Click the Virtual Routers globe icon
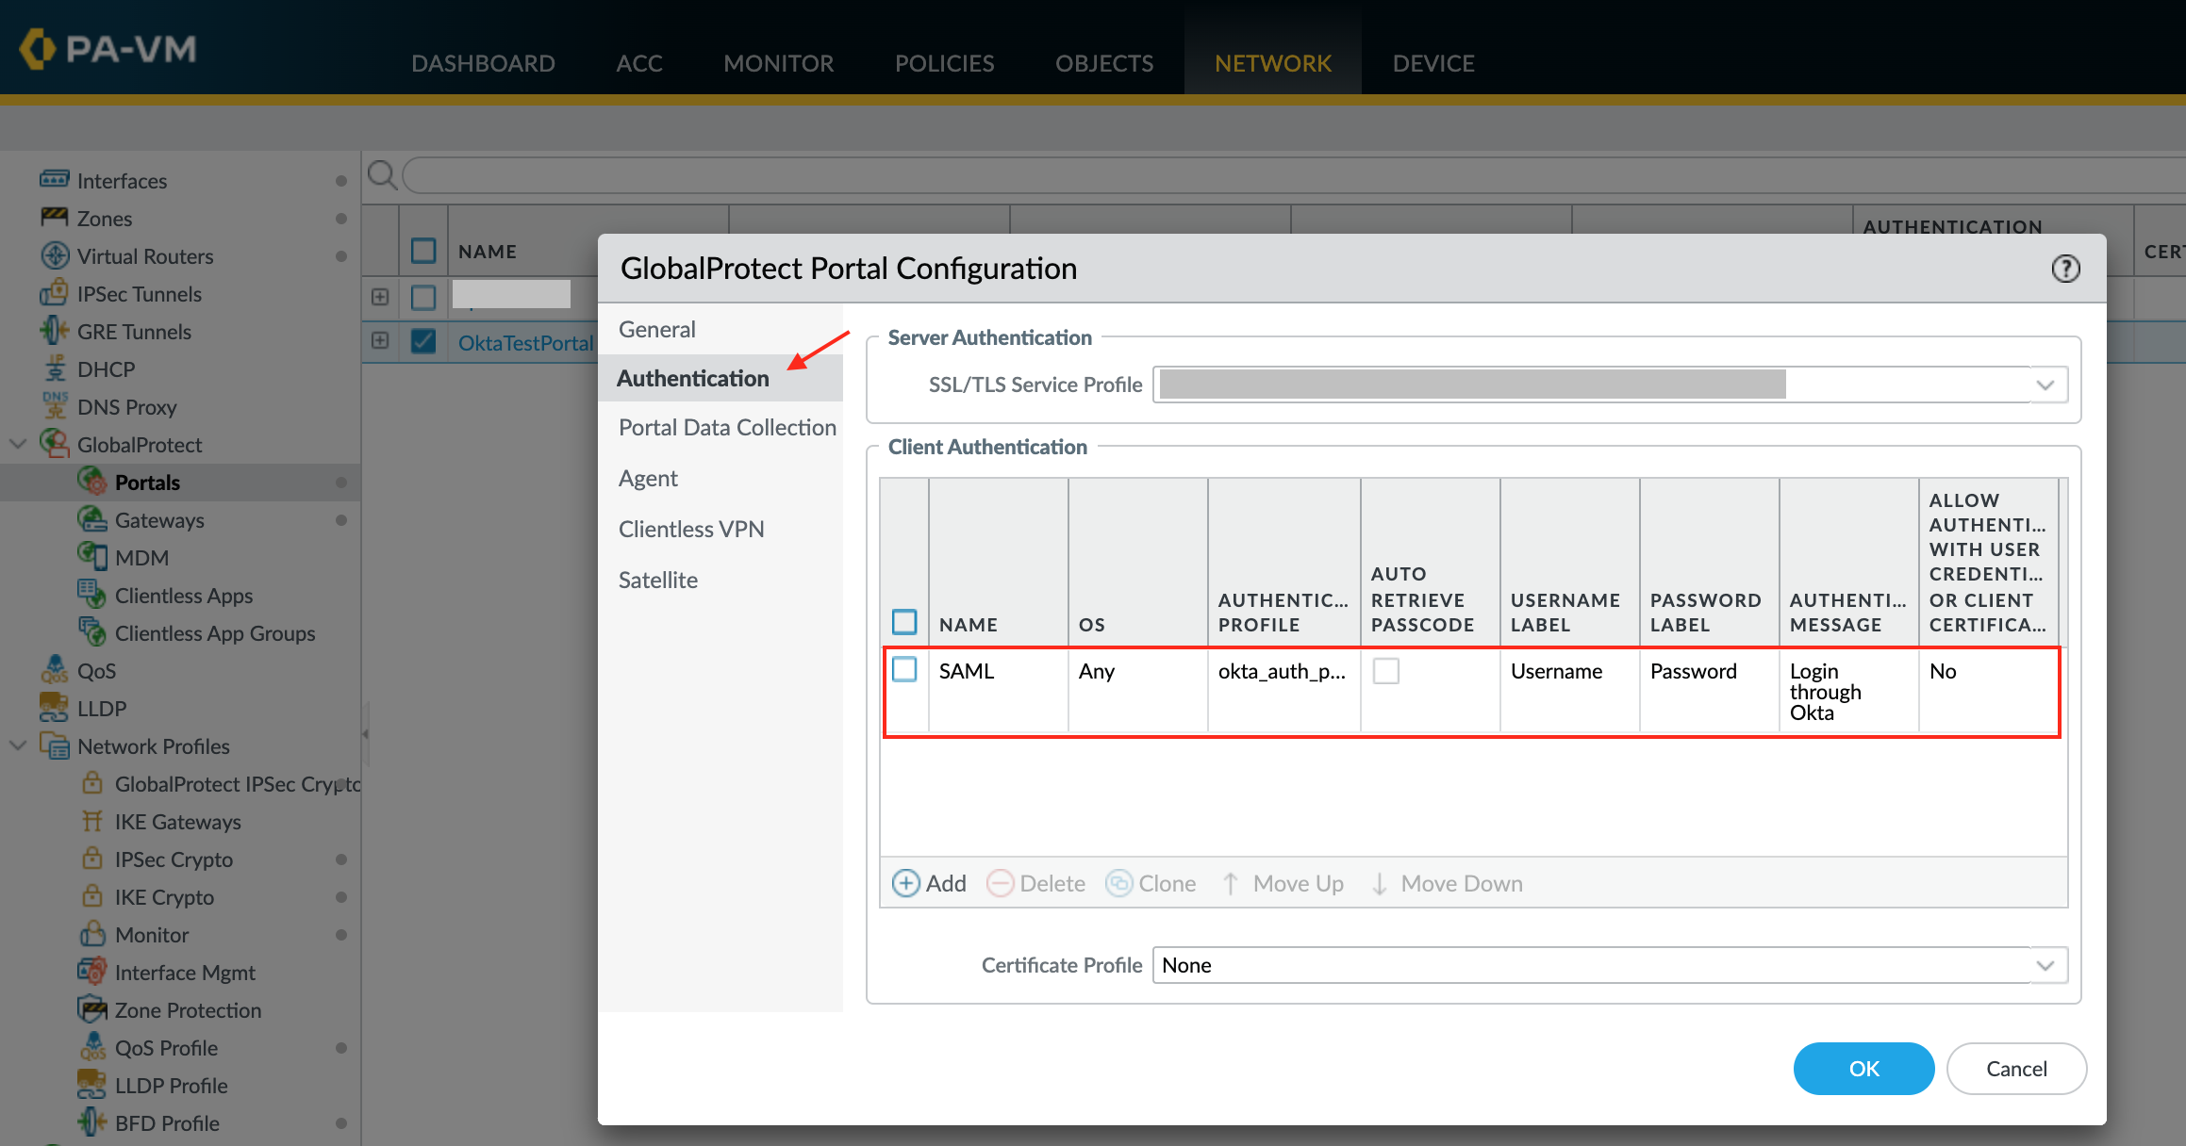This screenshot has height=1146, width=2186. (x=55, y=255)
